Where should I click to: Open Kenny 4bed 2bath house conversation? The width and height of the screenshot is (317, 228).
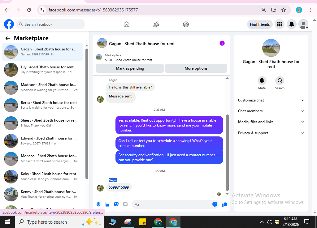coord(42,194)
